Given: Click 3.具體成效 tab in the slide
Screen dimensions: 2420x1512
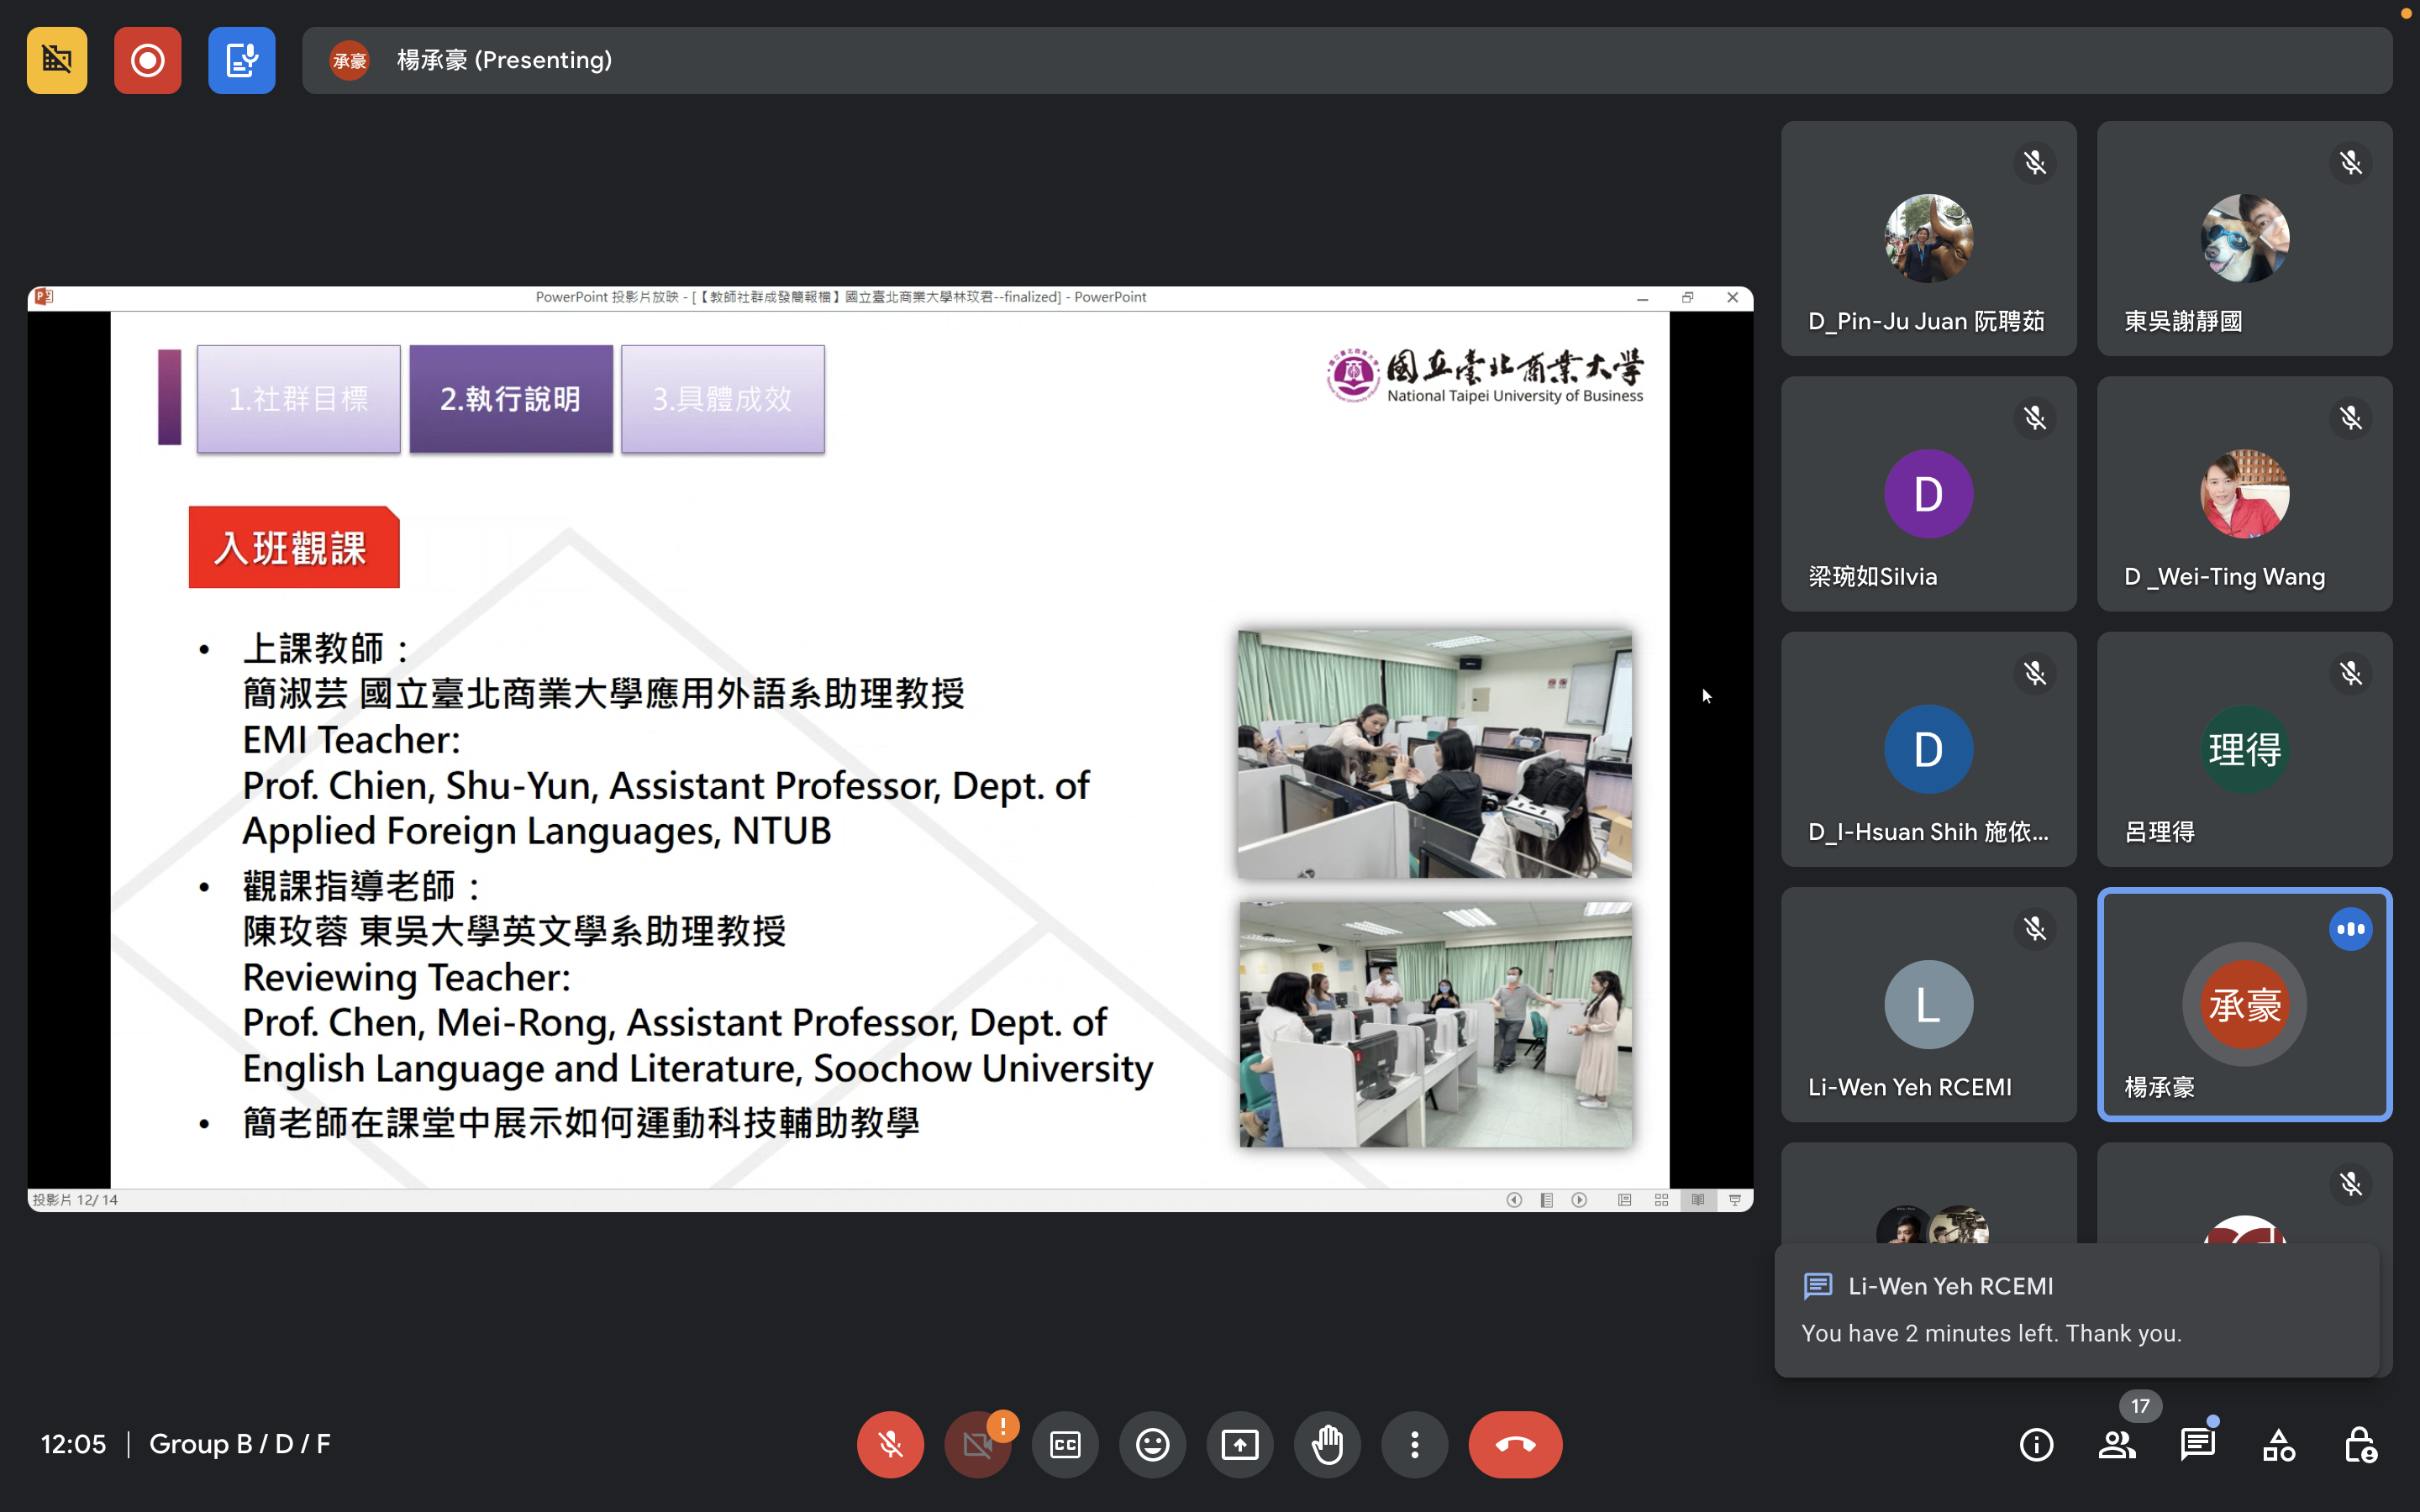Looking at the screenshot, I should coord(722,399).
